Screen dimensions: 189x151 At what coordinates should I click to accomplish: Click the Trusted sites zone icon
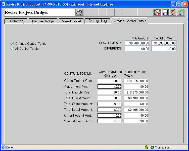coord(152,147)
